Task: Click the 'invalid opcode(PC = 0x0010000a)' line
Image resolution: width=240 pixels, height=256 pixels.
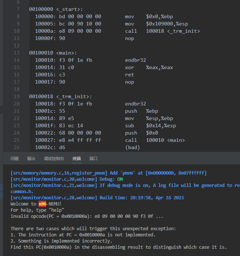Action: [87, 216]
